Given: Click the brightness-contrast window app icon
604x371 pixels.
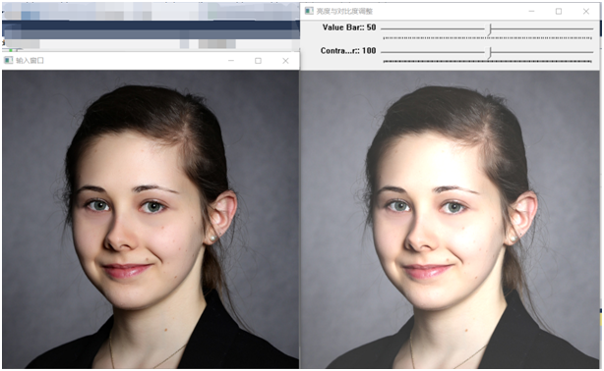Looking at the screenshot, I should click(309, 11).
